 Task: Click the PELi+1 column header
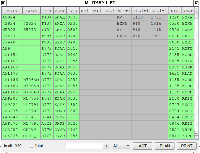[x=141, y=11]
